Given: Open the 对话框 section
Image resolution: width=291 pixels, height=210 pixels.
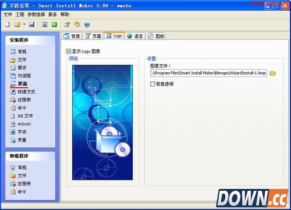Looking at the screenshot, I should pos(20,75).
